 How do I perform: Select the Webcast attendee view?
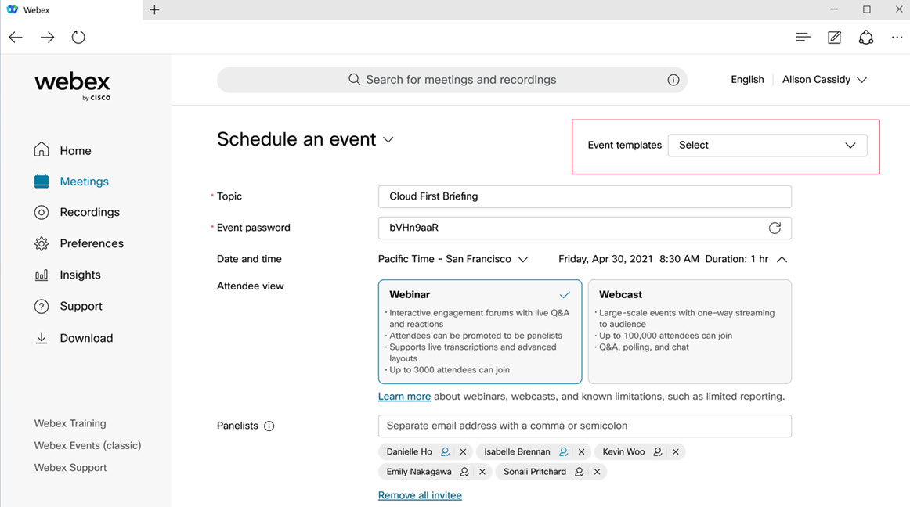coord(689,332)
